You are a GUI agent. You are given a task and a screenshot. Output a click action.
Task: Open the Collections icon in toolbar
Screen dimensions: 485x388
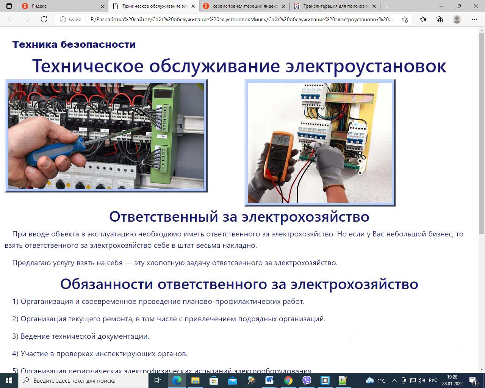(440, 19)
